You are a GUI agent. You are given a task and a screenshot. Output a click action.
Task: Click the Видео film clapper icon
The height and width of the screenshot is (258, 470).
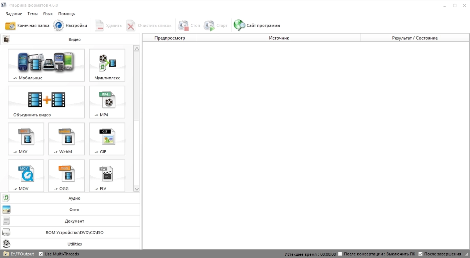tap(6, 39)
